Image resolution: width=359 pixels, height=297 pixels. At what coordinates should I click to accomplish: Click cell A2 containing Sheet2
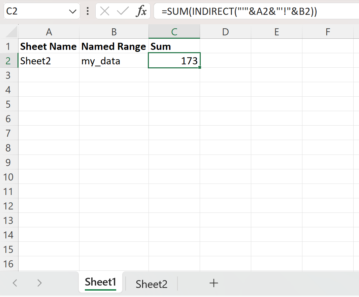pos(49,61)
